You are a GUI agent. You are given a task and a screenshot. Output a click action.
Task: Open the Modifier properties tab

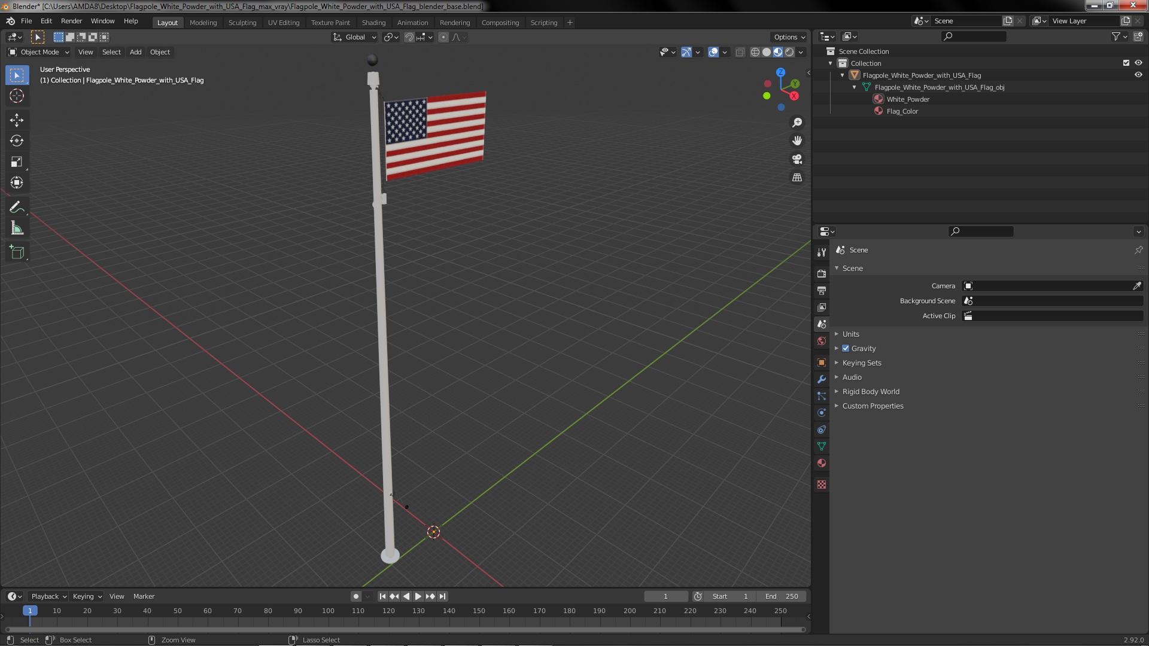pos(822,379)
